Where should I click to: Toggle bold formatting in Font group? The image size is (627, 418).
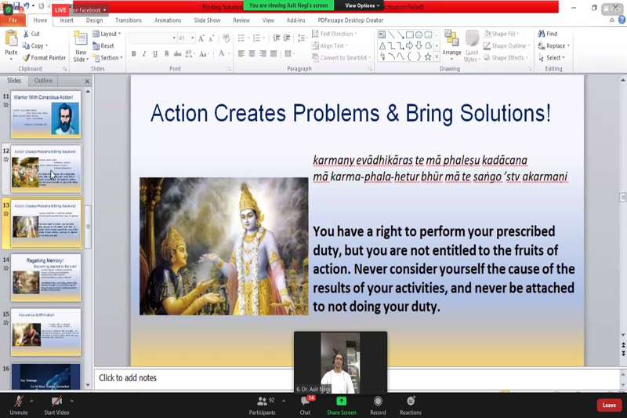click(x=134, y=54)
